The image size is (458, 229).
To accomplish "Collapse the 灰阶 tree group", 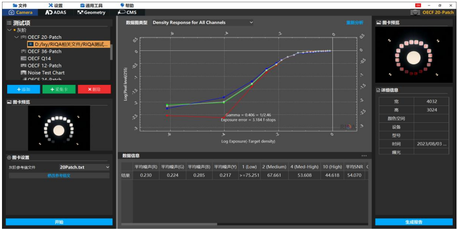I will click(x=10, y=30).
